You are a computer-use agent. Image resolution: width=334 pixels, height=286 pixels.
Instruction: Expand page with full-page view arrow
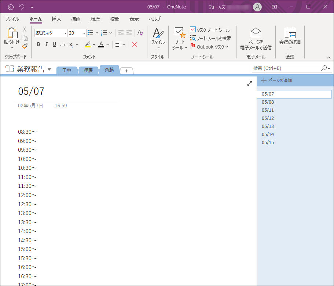[250, 83]
